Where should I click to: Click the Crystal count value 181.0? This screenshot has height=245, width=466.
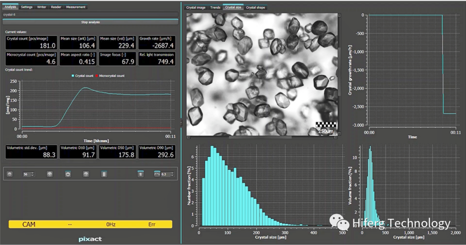click(x=47, y=45)
